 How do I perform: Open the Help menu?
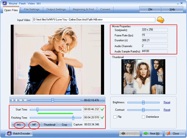172,9
